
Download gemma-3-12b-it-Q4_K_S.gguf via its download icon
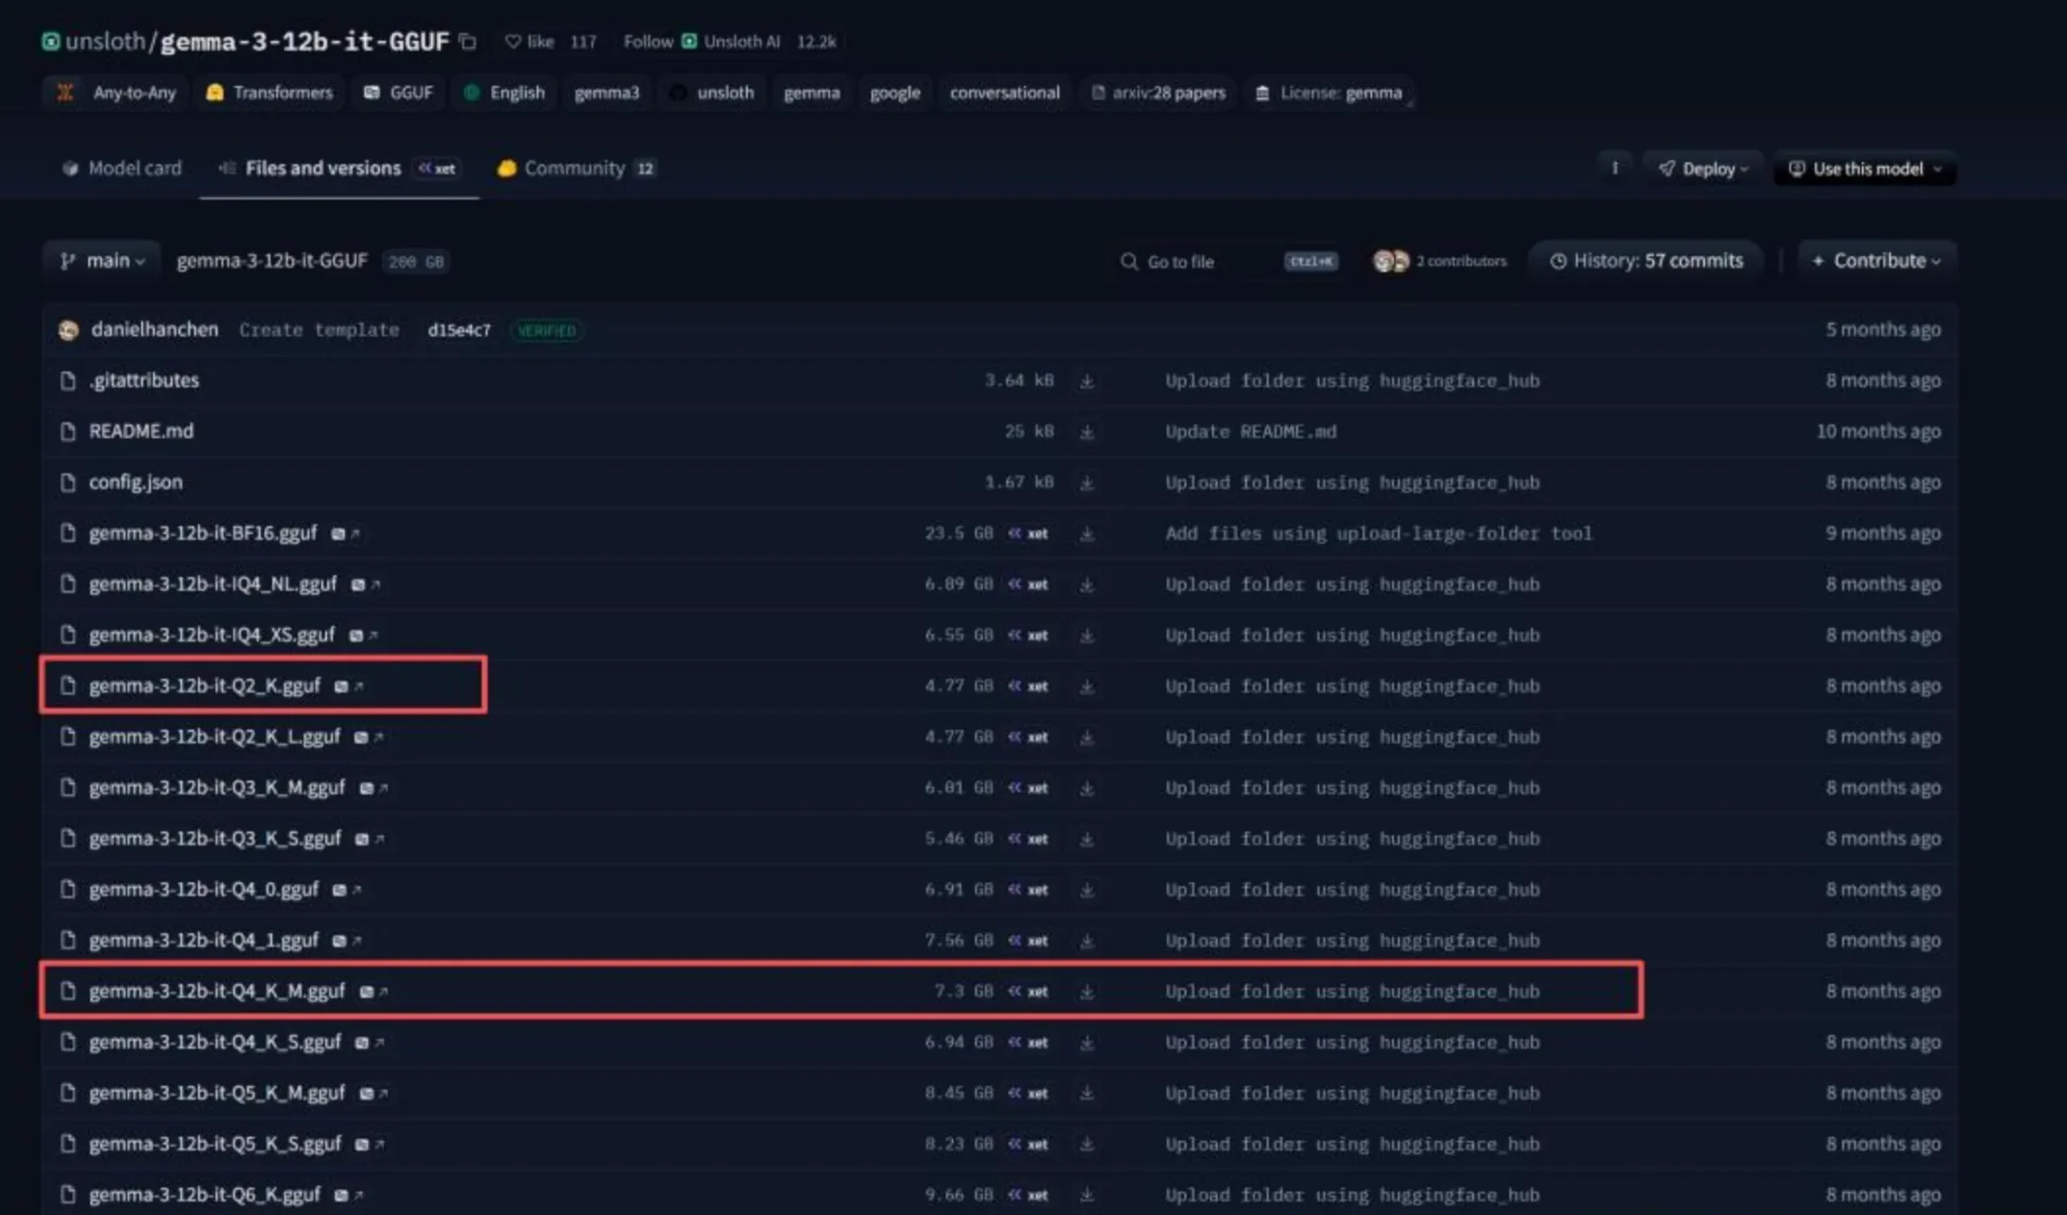coord(1087,1042)
